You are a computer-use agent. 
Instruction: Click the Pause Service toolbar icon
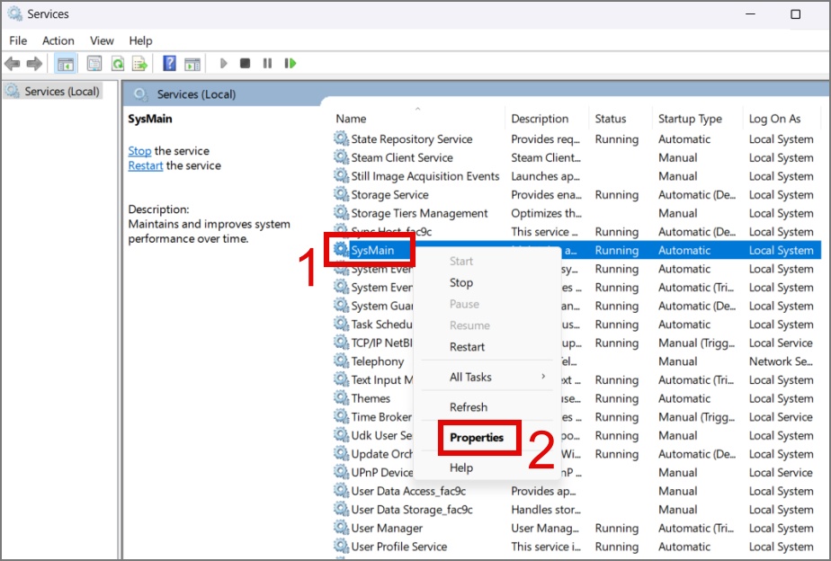click(267, 64)
